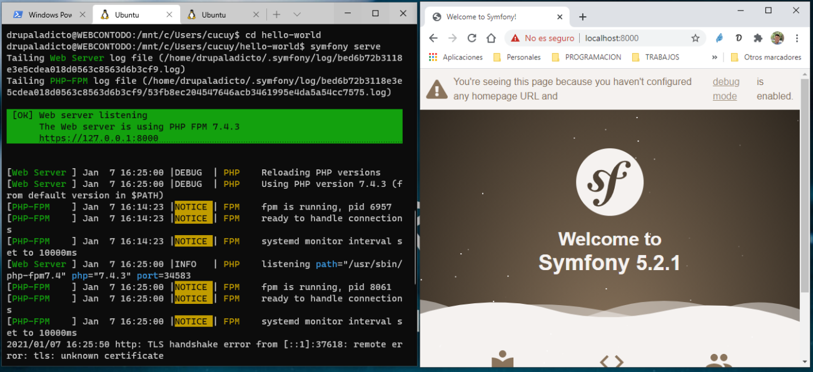813x372 pixels.
Task: Open Chrome three-dot menu
Action: (797, 38)
